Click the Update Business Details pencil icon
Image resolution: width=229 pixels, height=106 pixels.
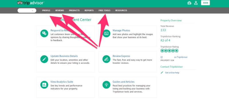tap(44, 59)
